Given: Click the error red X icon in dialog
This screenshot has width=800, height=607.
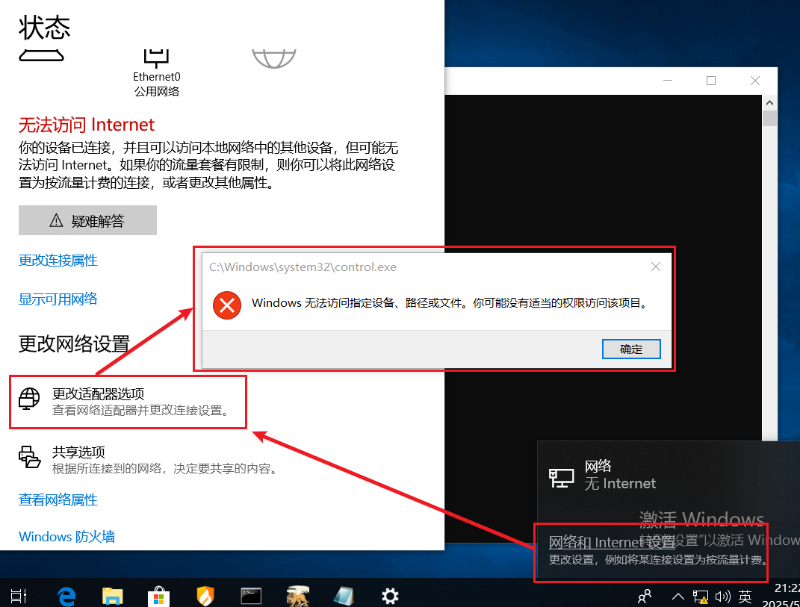Looking at the screenshot, I should 227,305.
